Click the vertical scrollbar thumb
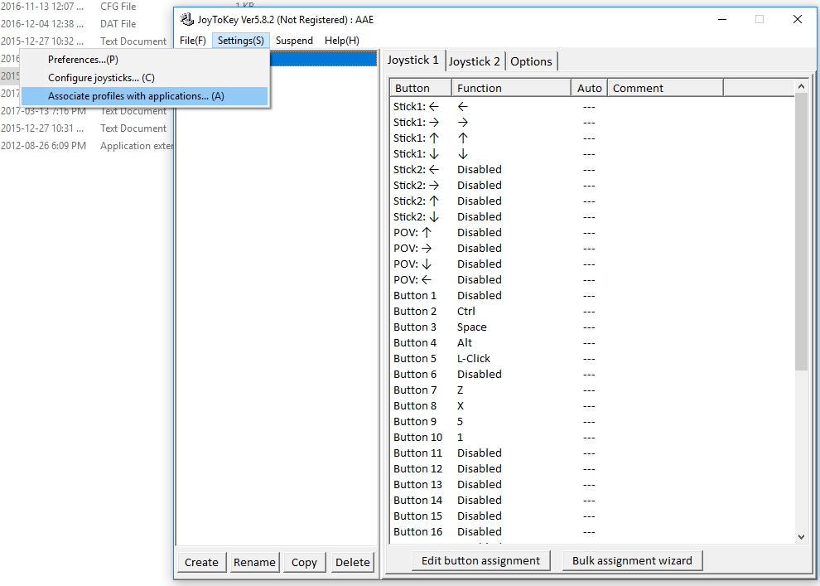The height and width of the screenshot is (586, 820). pyautogui.click(x=801, y=232)
